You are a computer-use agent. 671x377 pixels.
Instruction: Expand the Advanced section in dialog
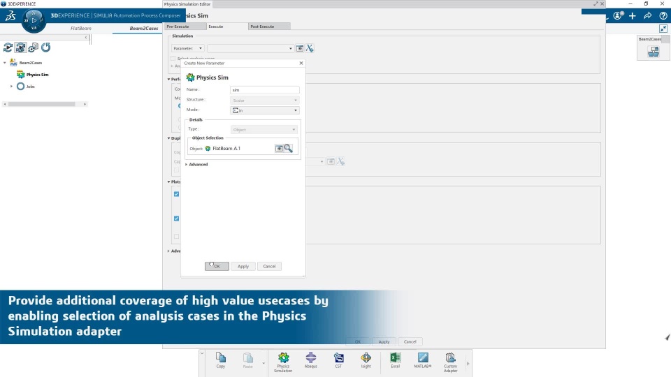coord(187,164)
